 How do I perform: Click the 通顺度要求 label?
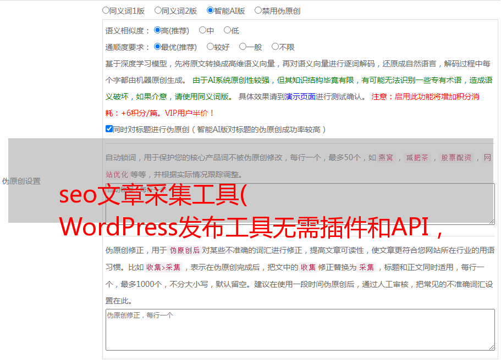pyautogui.click(x=128, y=47)
